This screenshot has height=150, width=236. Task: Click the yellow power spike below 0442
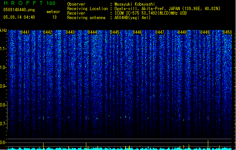(44, 146)
